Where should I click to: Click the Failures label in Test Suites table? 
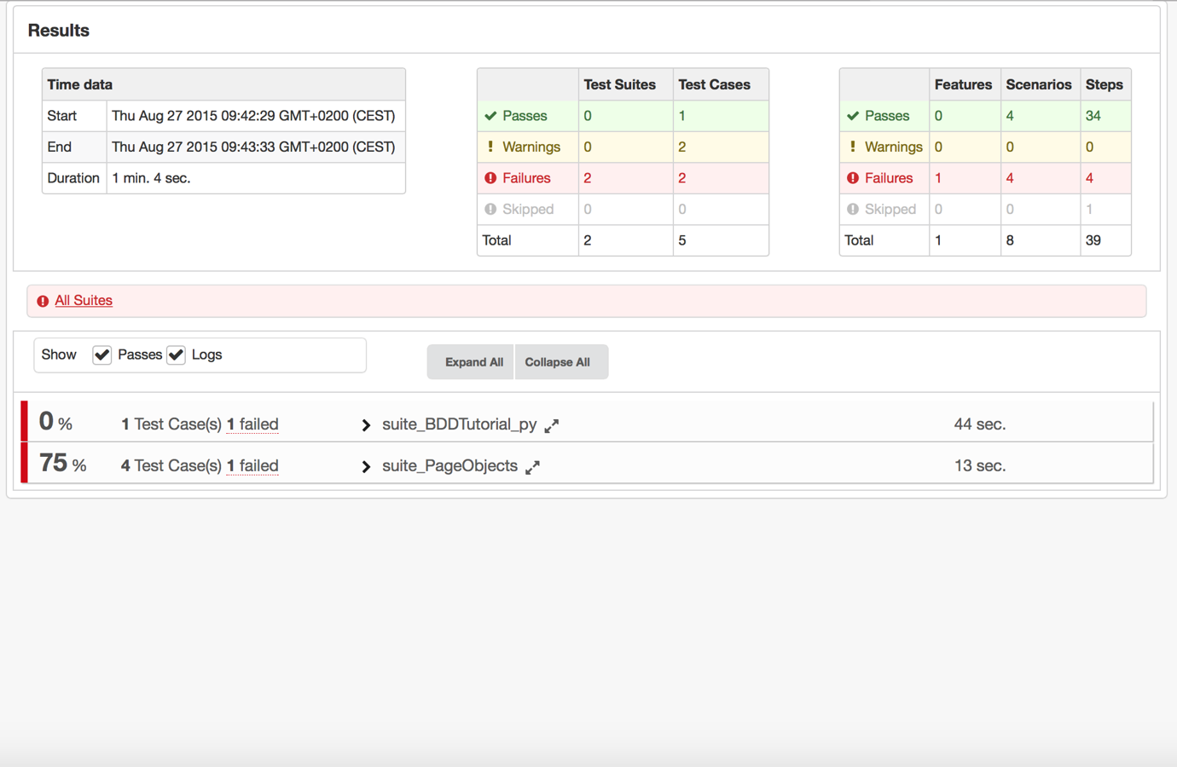[x=526, y=178]
